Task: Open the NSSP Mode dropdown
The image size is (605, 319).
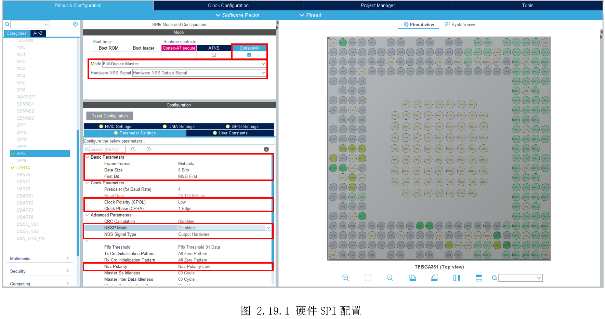Action: 268,228
